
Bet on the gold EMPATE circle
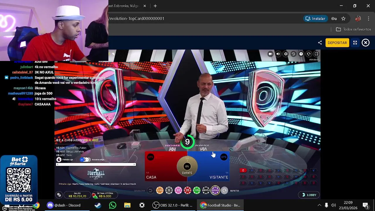pyautogui.click(x=187, y=166)
